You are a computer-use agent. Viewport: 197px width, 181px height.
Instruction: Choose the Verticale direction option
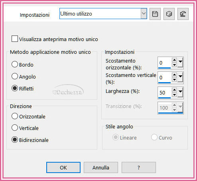click(15, 128)
